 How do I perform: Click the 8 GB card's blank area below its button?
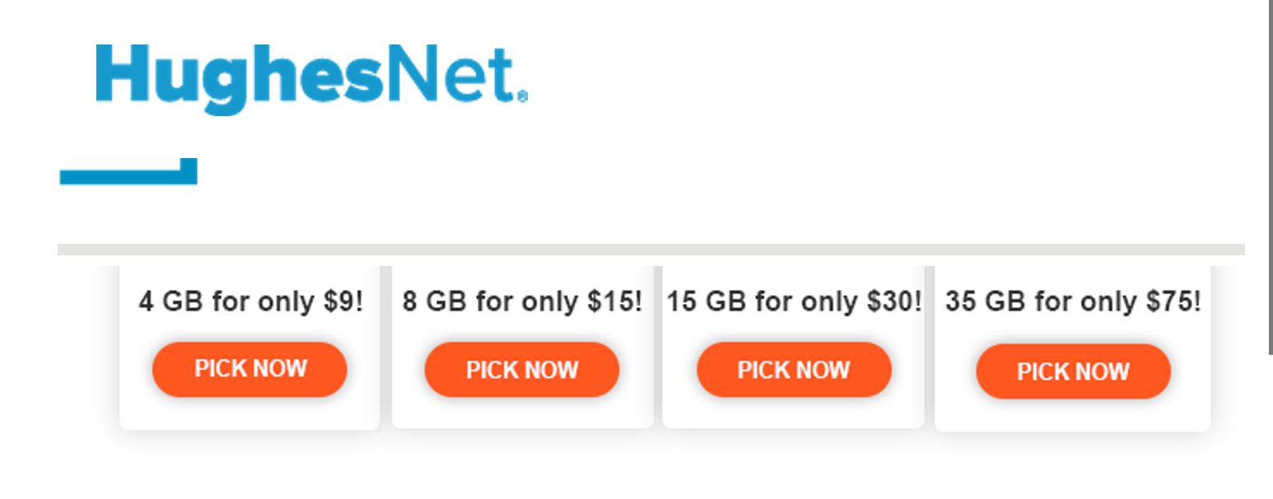522,413
